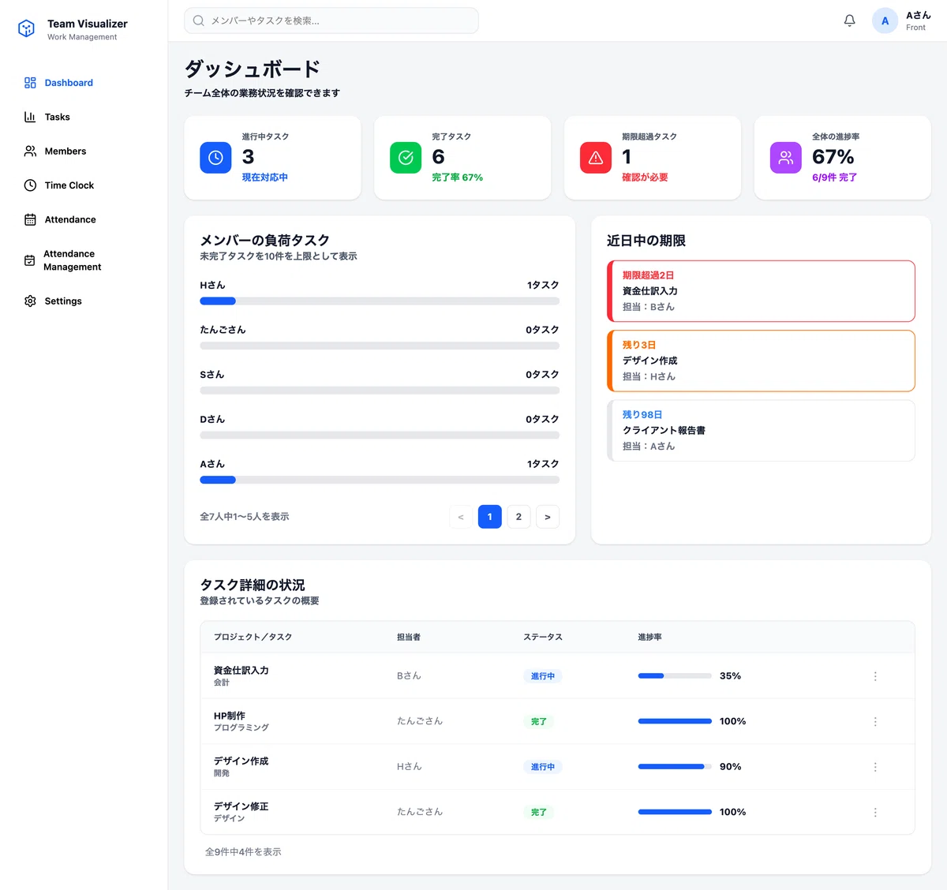Open notifications with the bell icon
This screenshot has height=890, width=947.
[850, 21]
